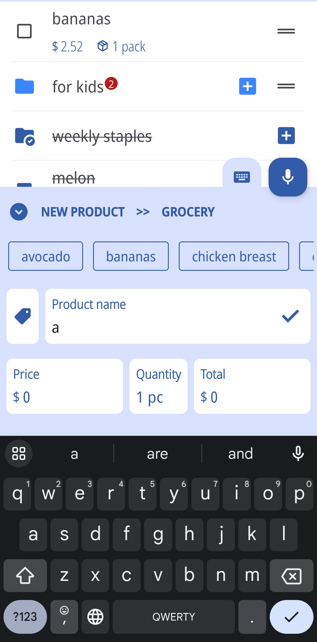Open the for kids folder icon
Screen dimensions: 317x642
(25, 86)
